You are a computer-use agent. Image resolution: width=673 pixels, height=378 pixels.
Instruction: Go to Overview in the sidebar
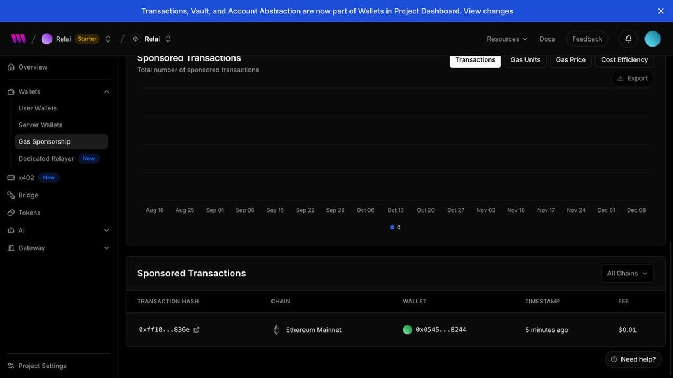[33, 67]
